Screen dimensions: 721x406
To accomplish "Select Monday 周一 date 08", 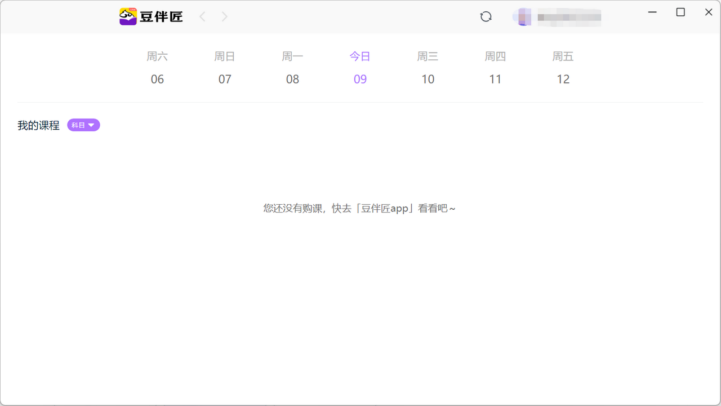I will tap(292, 68).
